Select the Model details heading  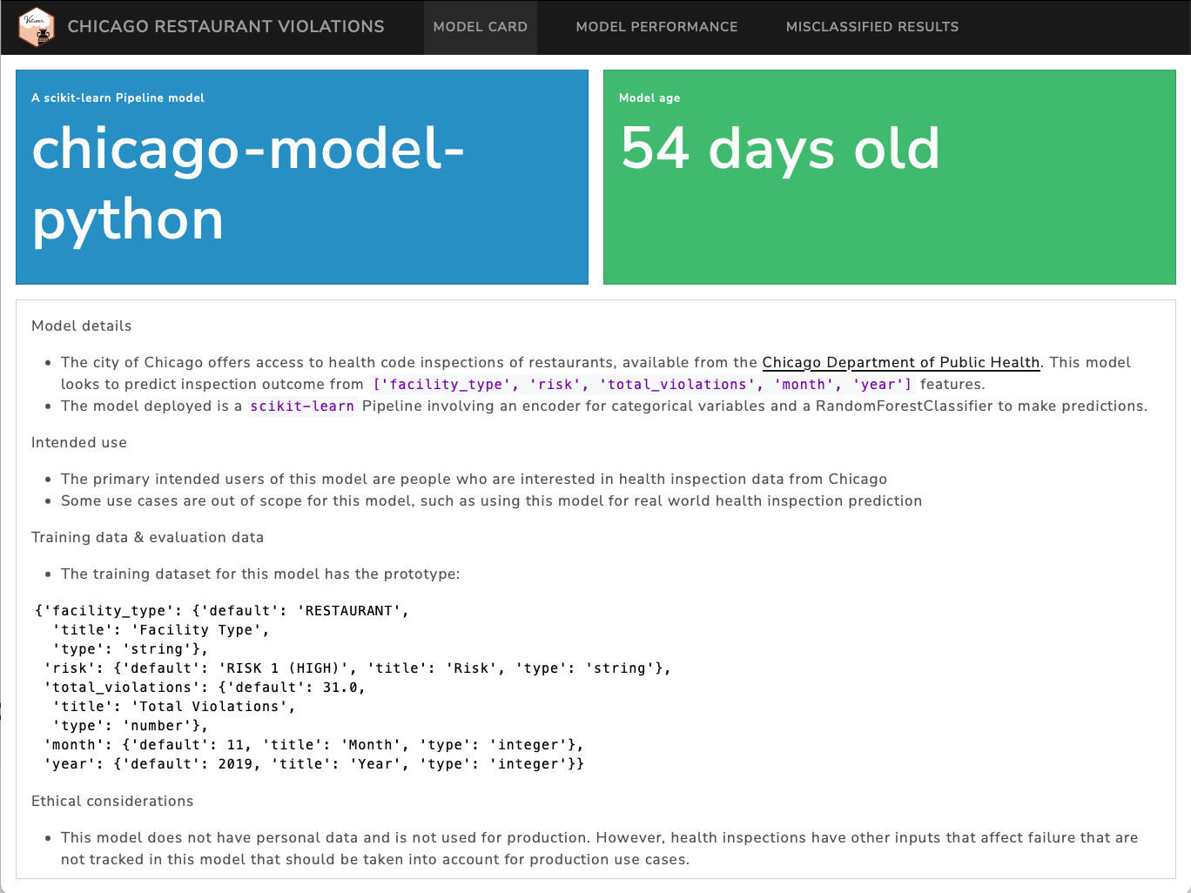coord(82,326)
